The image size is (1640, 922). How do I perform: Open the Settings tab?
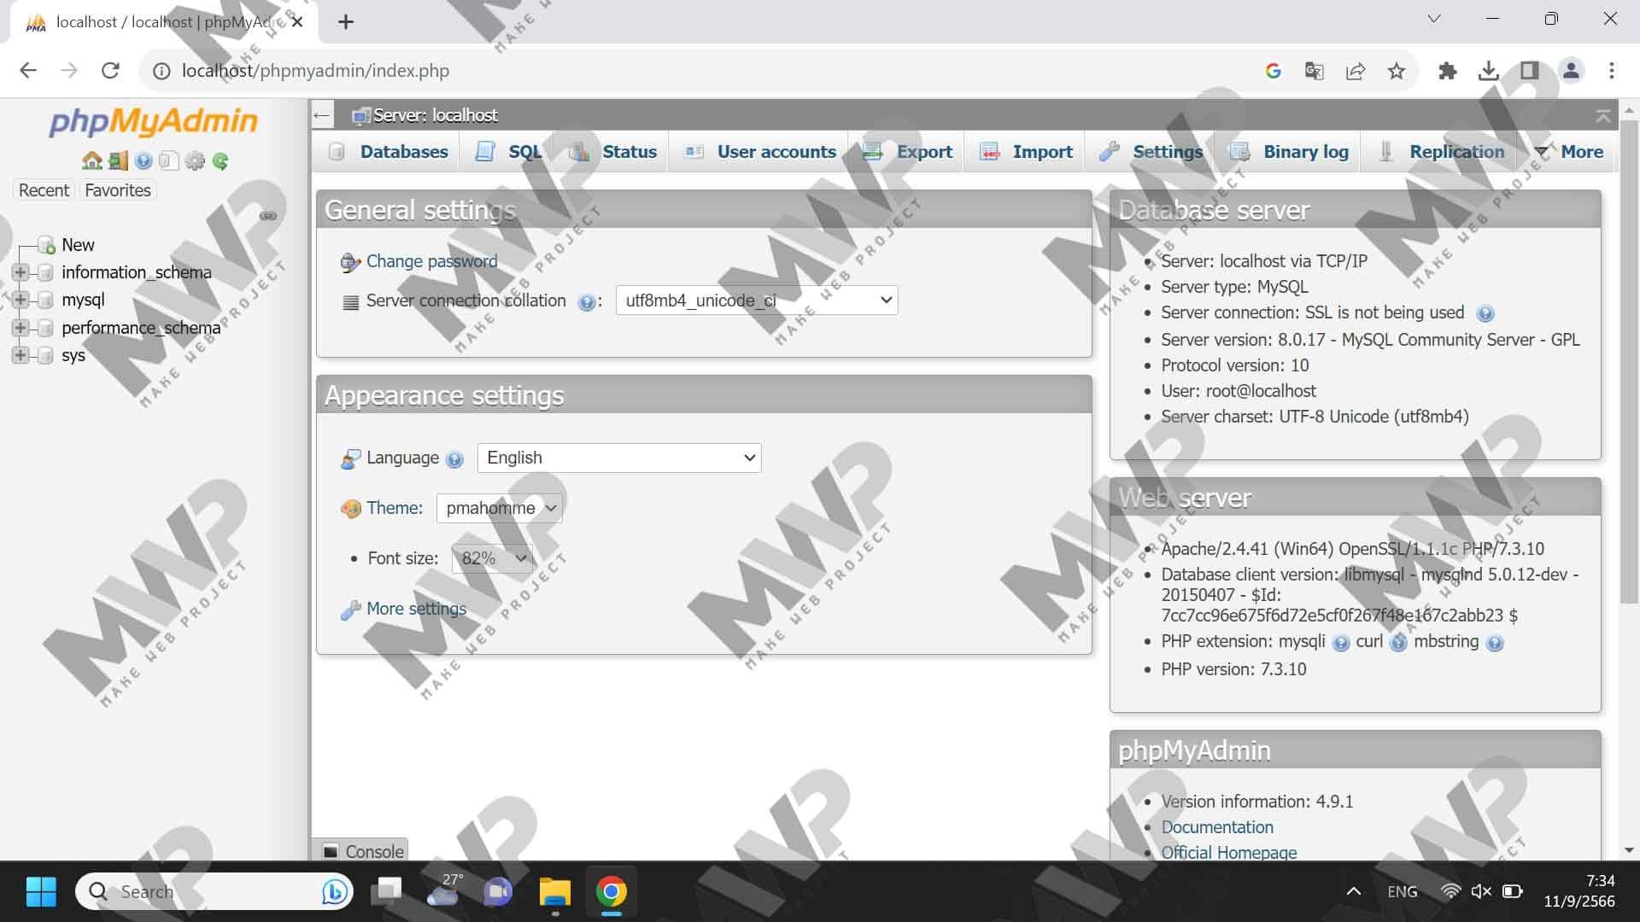coord(1151,152)
